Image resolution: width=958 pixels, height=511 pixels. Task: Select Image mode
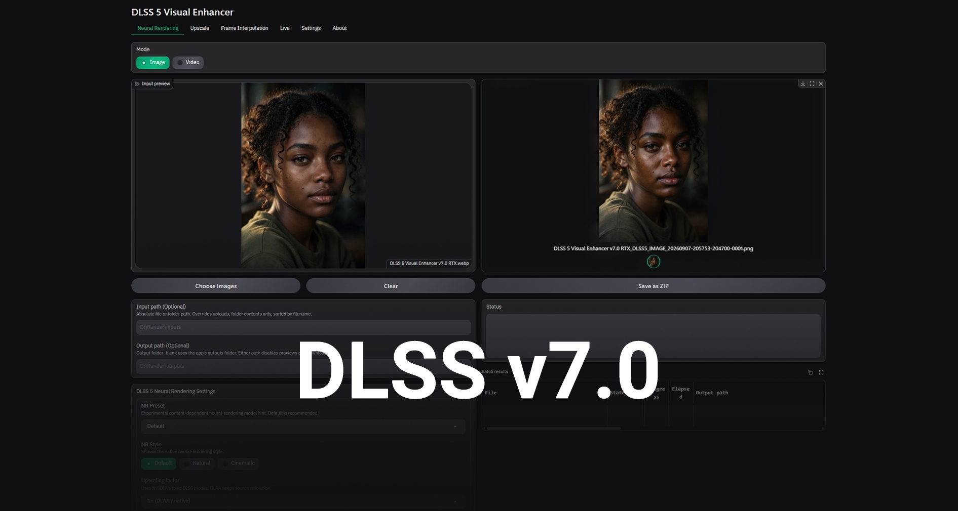tap(153, 62)
